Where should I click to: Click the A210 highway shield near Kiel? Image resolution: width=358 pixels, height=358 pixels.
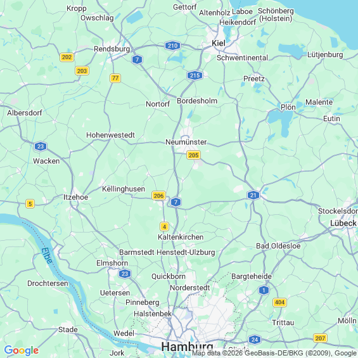tap(172, 46)
